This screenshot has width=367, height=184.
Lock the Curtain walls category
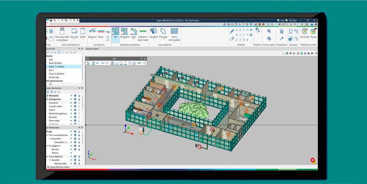coord(79,106)
